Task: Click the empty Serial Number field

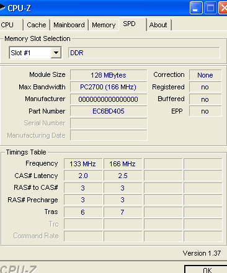Action: pos(109,123)
